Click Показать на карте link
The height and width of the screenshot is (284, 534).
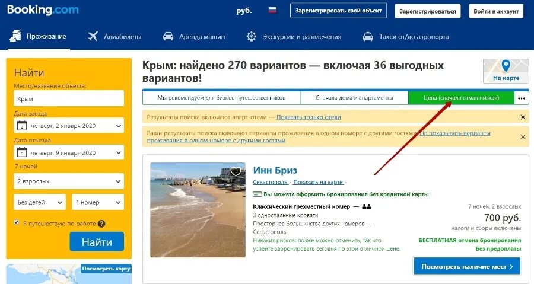[318, 182]
